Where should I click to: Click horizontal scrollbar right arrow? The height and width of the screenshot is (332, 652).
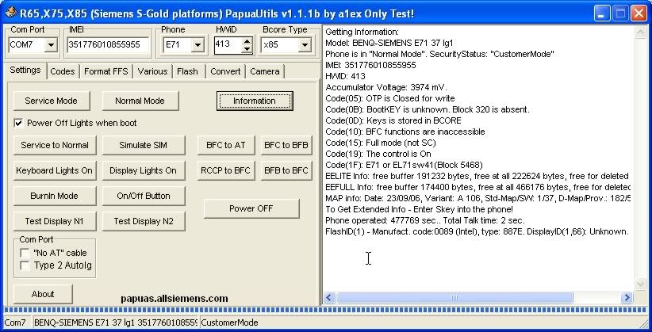(x=627, y=297)
